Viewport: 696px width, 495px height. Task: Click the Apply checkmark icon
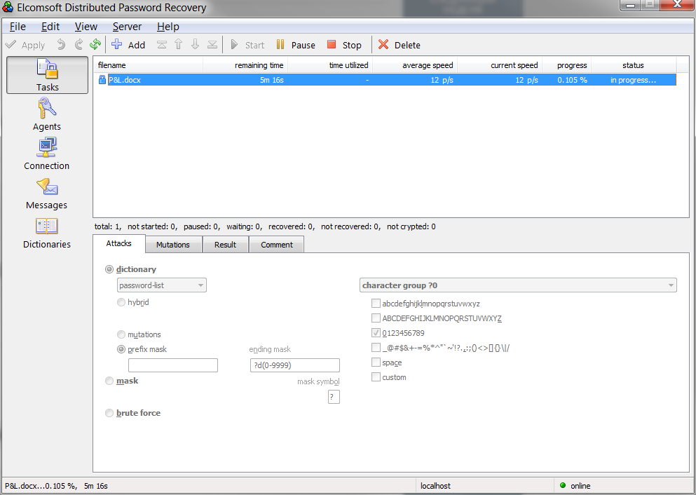[11, 44]
